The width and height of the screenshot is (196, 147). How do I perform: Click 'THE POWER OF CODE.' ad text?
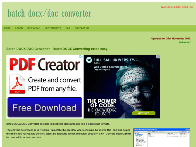click(x=102, y=103)
